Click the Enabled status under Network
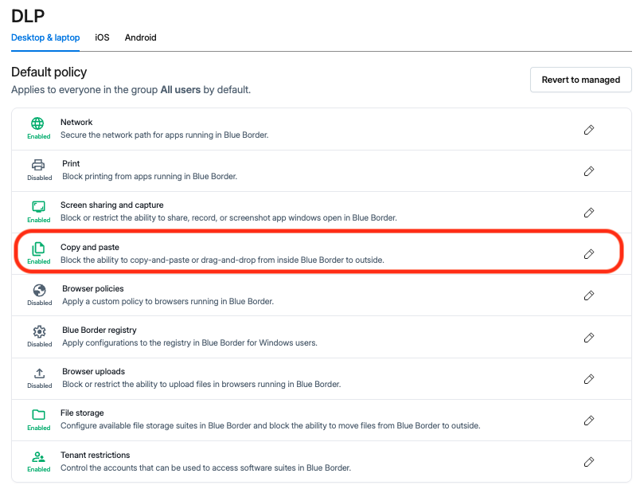The image size is (640, 489). [x=39, y=136]
